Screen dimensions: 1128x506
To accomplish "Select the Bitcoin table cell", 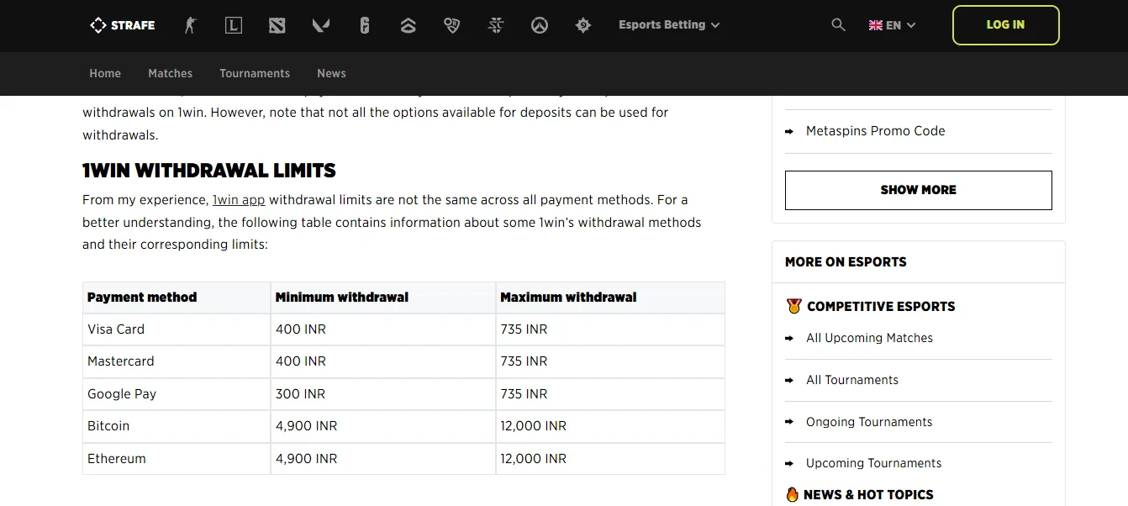I will click(177, 426).
